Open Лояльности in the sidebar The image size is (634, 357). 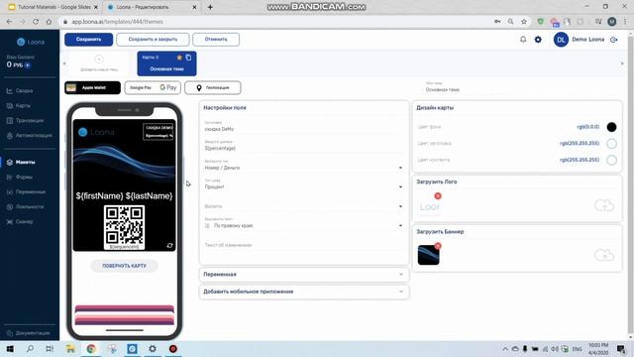click(x=29, y=206)
